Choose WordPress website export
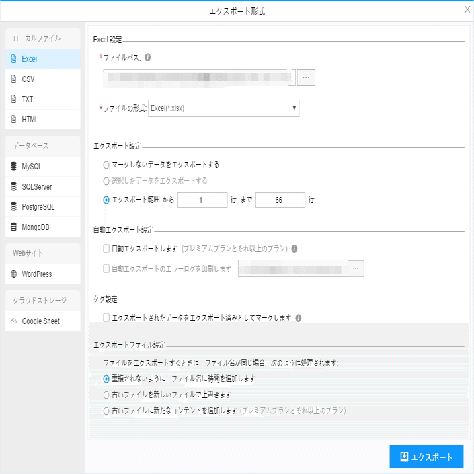The width and height of the screenshot is (474, 474). pos(43,274)
